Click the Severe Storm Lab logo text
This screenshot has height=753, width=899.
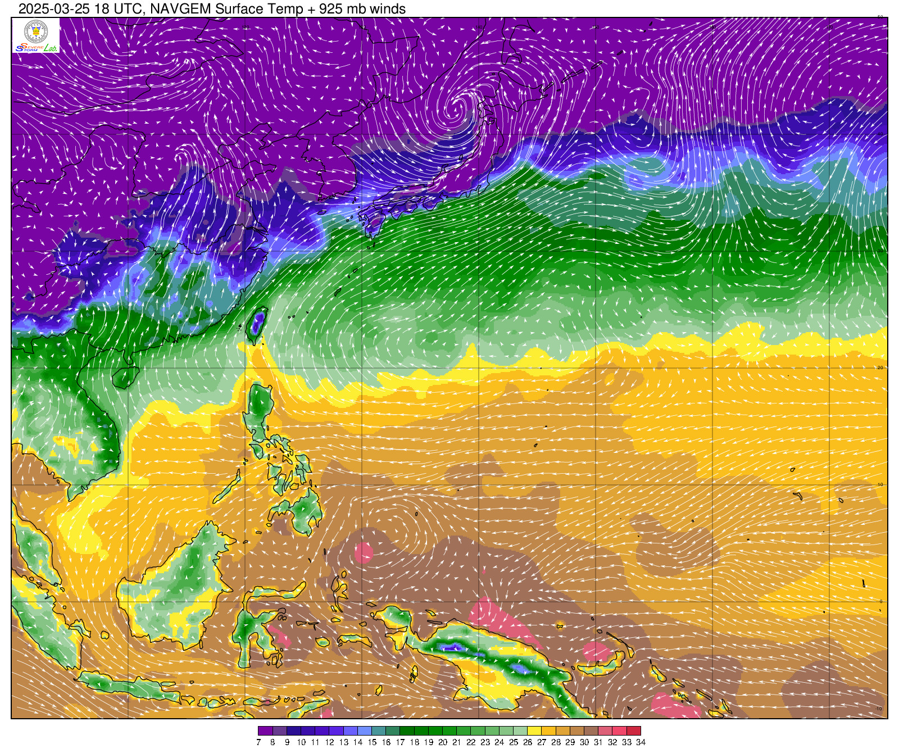pyautogui.click(x=36, y=48)
